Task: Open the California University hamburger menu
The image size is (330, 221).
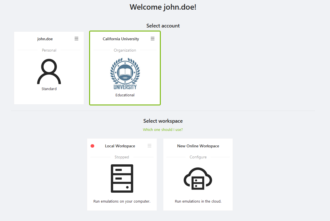Action: pyautogui.click(x=153, y=39)
